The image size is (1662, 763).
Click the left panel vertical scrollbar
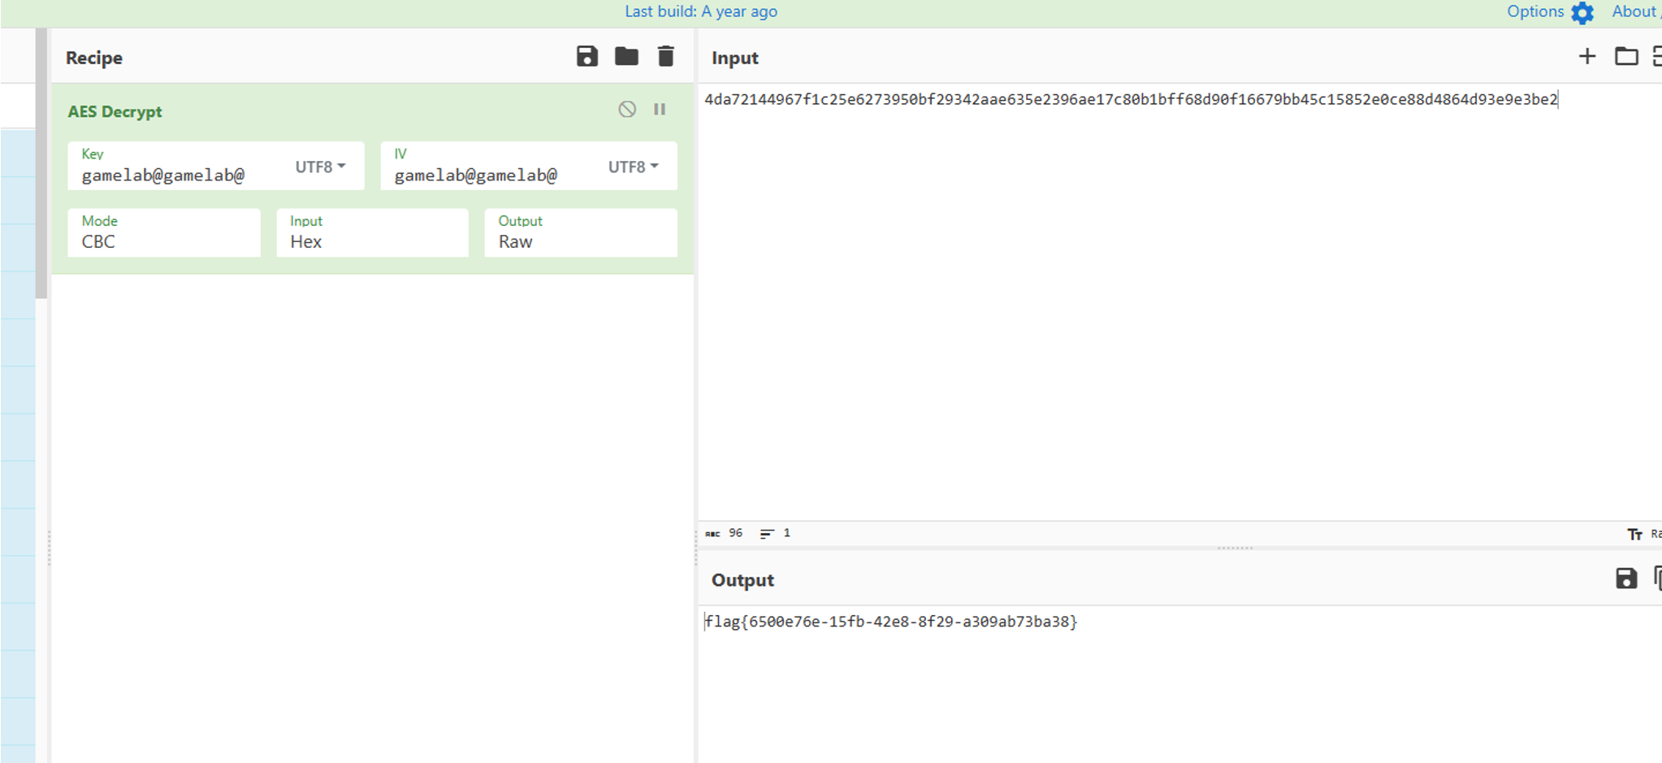[x=41, y=163]
